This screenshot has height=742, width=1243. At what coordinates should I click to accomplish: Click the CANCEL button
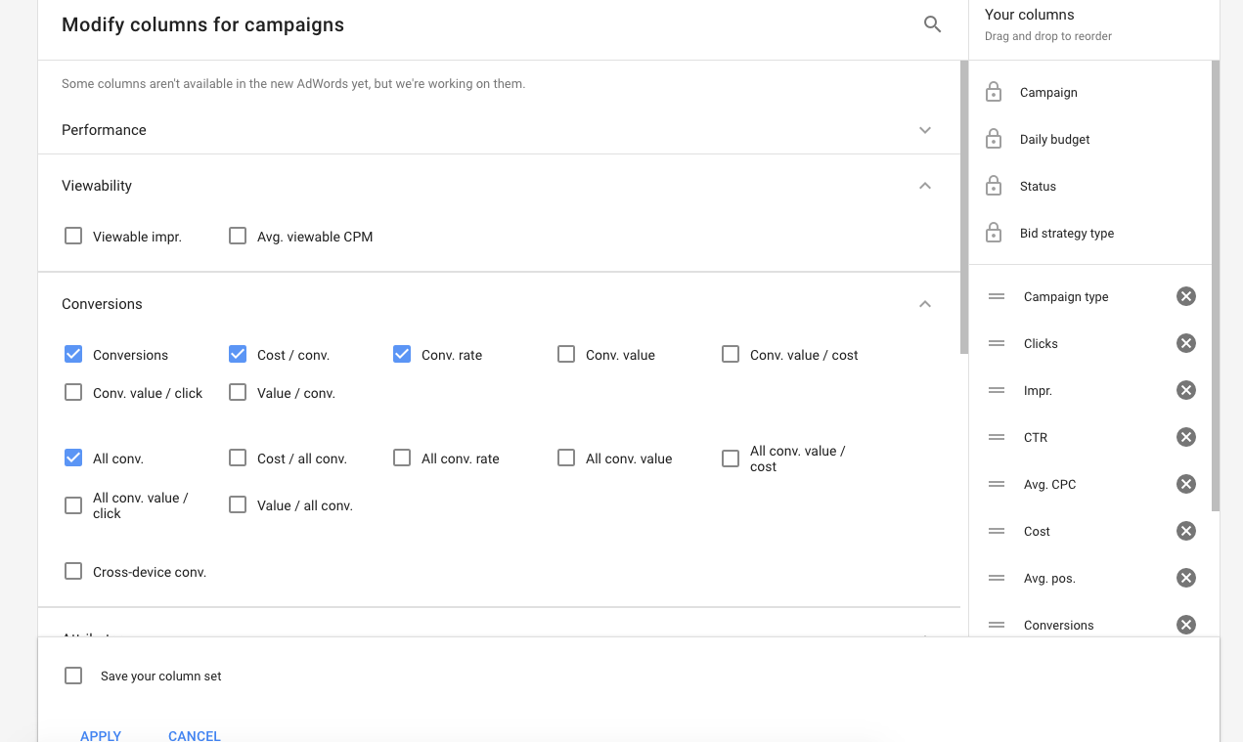click(194, 736)
